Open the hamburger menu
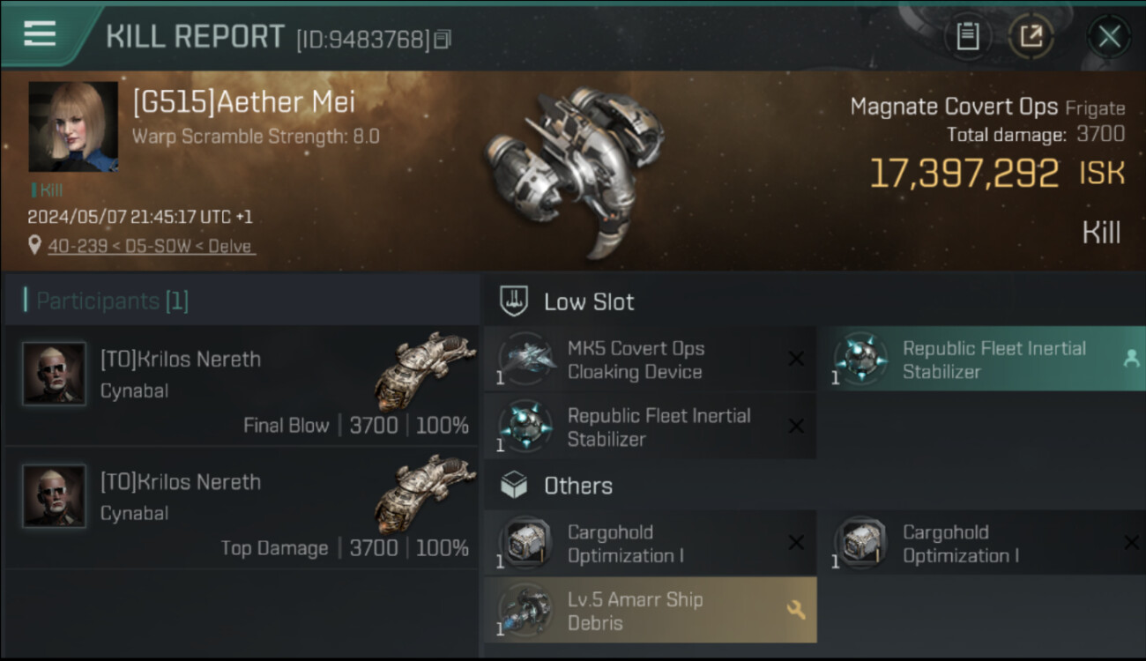 point(40,34)
